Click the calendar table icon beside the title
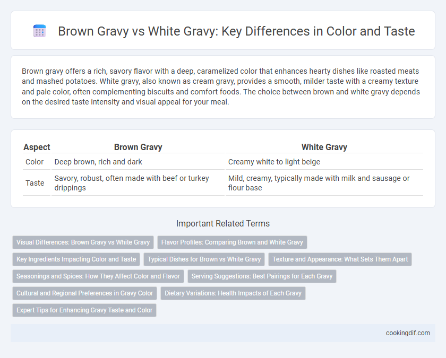This screenshot has height=358, width=446. point(39,31)
